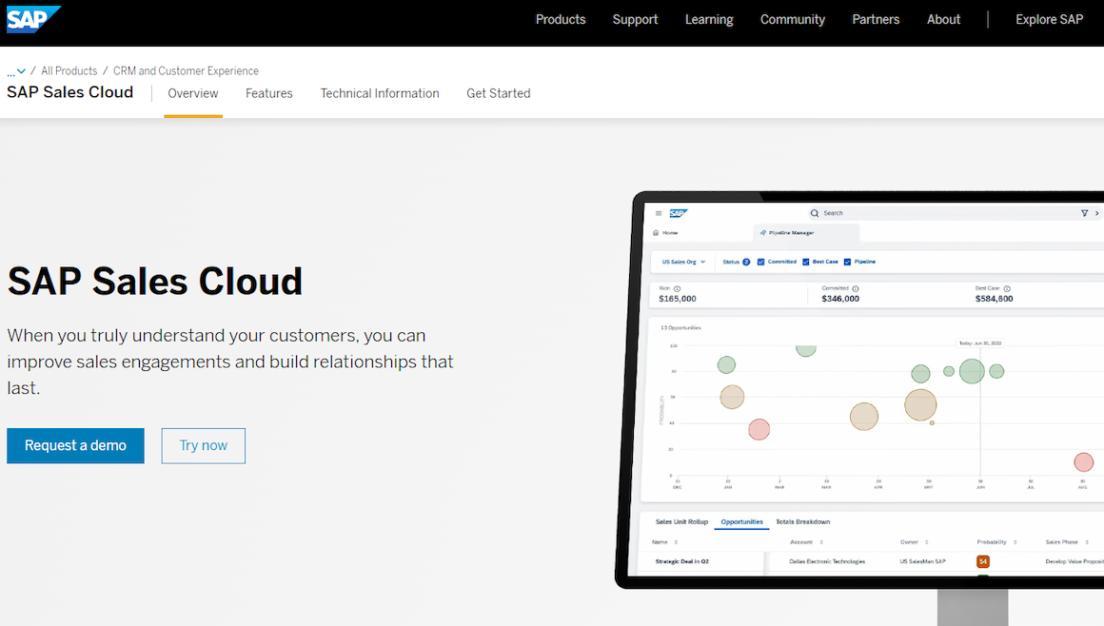This screenshot has height=626, width=1104.
Task: Click the Home icon on the Home tab
Action: point(656,231)
